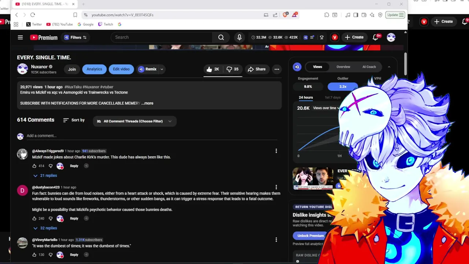The width and height of the screenshot is (469, 264).
Task: Open the options menu on the VinnyMartello comment
Action: pos(276,239)
